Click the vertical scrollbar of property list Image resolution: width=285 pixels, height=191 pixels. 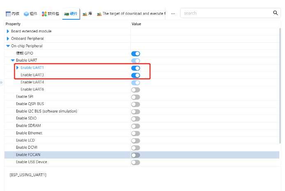280,85
